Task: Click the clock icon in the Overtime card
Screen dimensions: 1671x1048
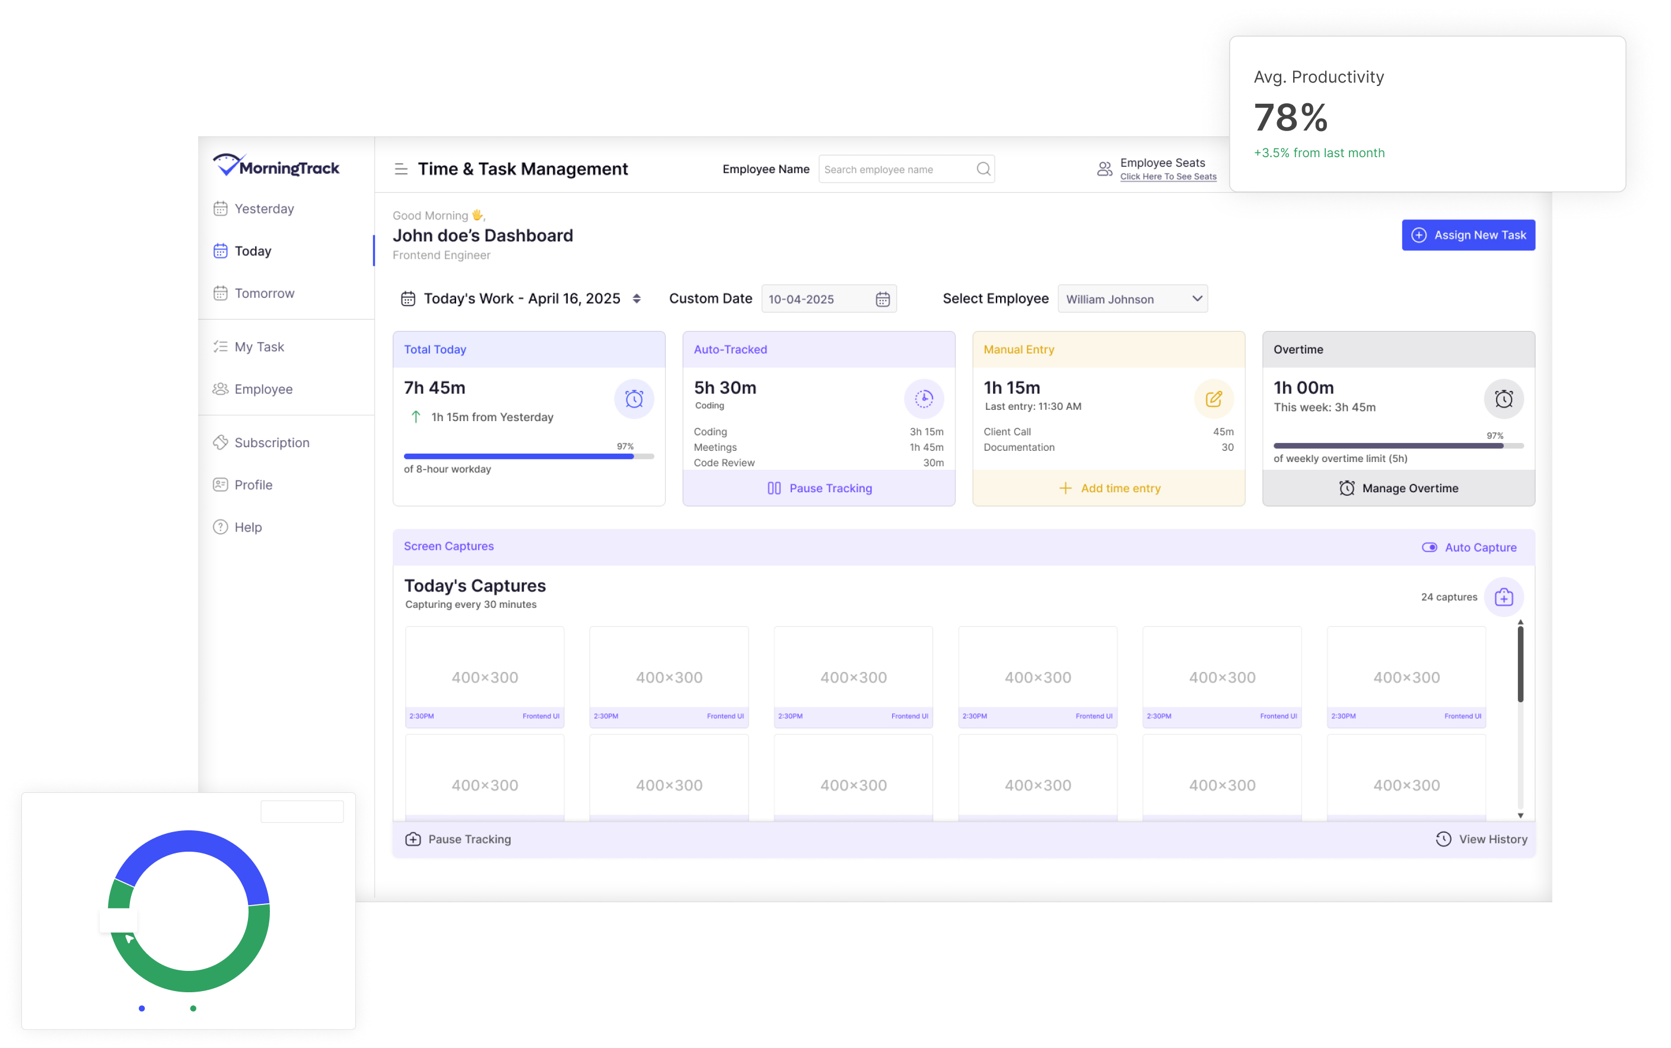Action: point(1503,399)
